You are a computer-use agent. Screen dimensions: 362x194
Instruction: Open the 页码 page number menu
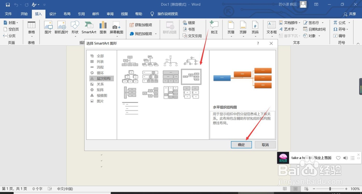[x=255, y=29]
